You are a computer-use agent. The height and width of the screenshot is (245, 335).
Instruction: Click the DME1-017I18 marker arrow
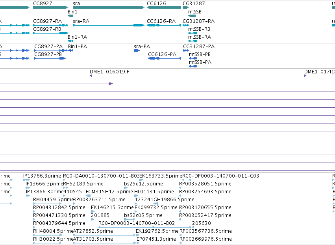pos(305,76)
